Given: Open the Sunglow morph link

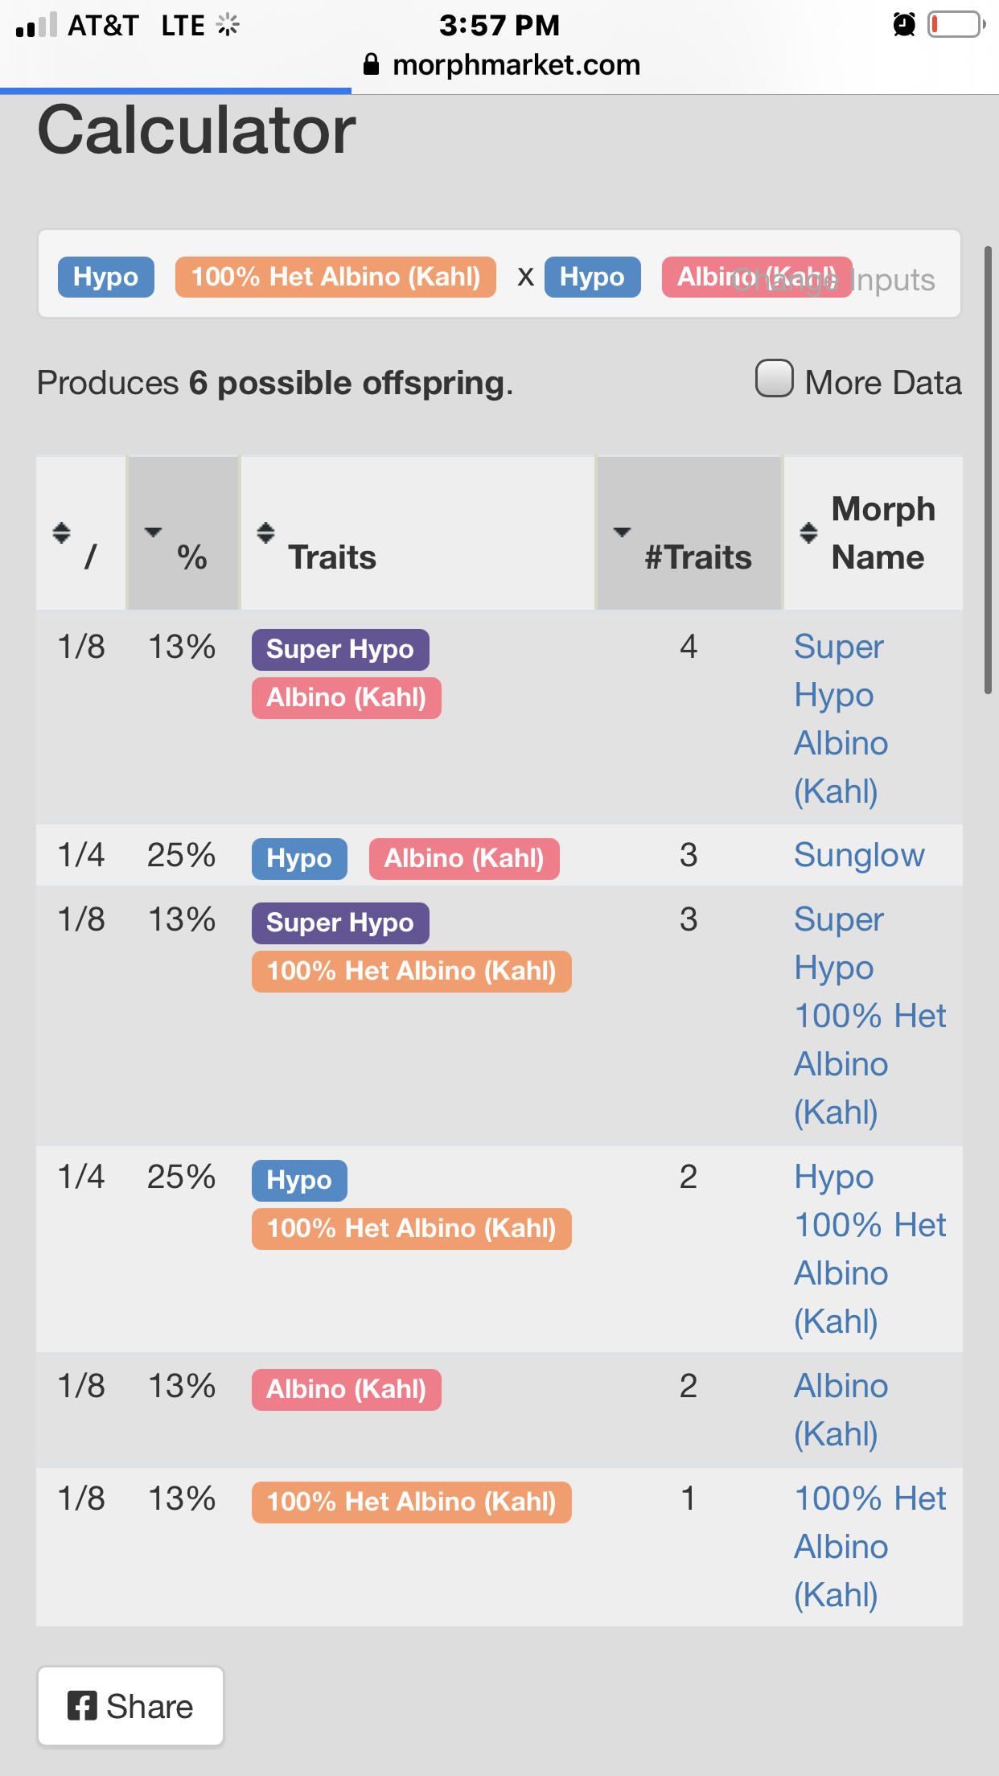Looking at the screenshot, I should point(859,855).
